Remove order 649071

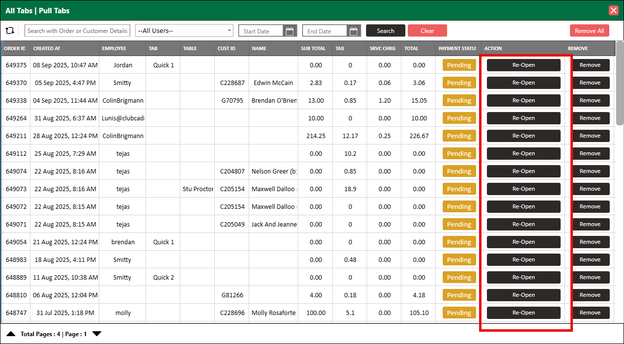click(x=590, y=224)
